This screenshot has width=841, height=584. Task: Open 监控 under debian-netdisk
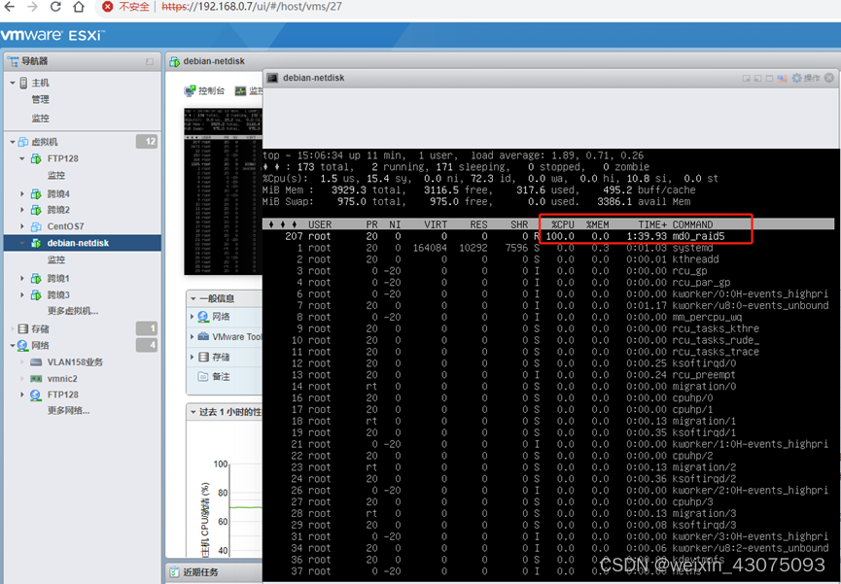[x=55, y=259]
